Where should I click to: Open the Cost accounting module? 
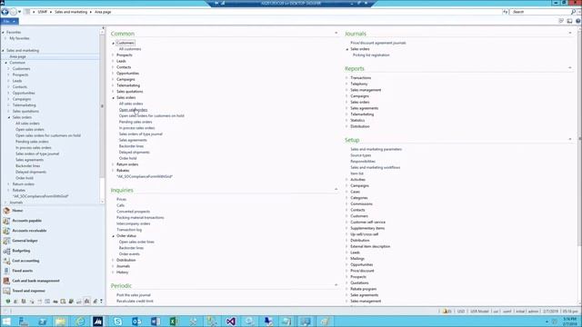point(25,261)
